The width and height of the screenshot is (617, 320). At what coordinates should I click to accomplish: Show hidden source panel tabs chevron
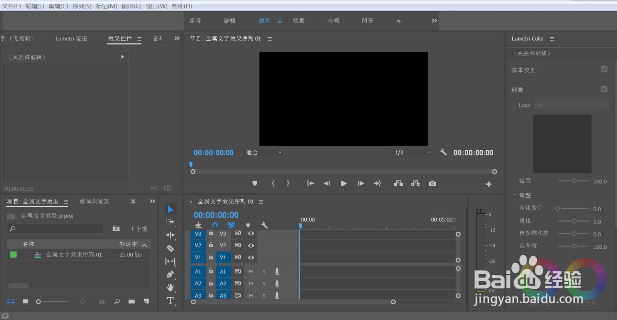tap(177, 38)
